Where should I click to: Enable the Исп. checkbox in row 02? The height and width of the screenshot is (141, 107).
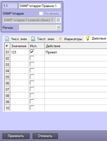click(32, 58)
